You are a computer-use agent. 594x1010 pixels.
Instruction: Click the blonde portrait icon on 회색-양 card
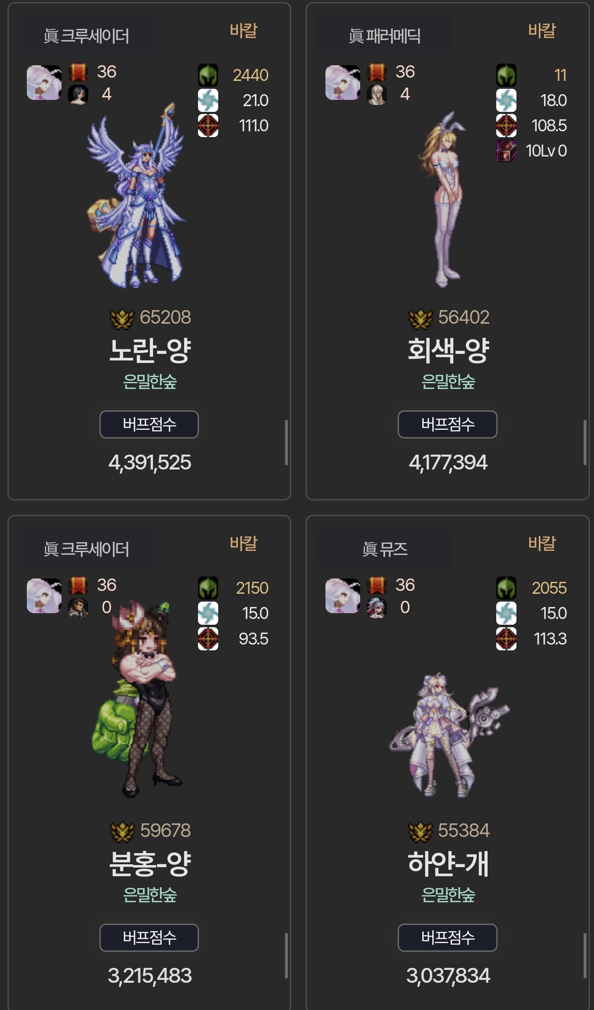coord(377,95)
